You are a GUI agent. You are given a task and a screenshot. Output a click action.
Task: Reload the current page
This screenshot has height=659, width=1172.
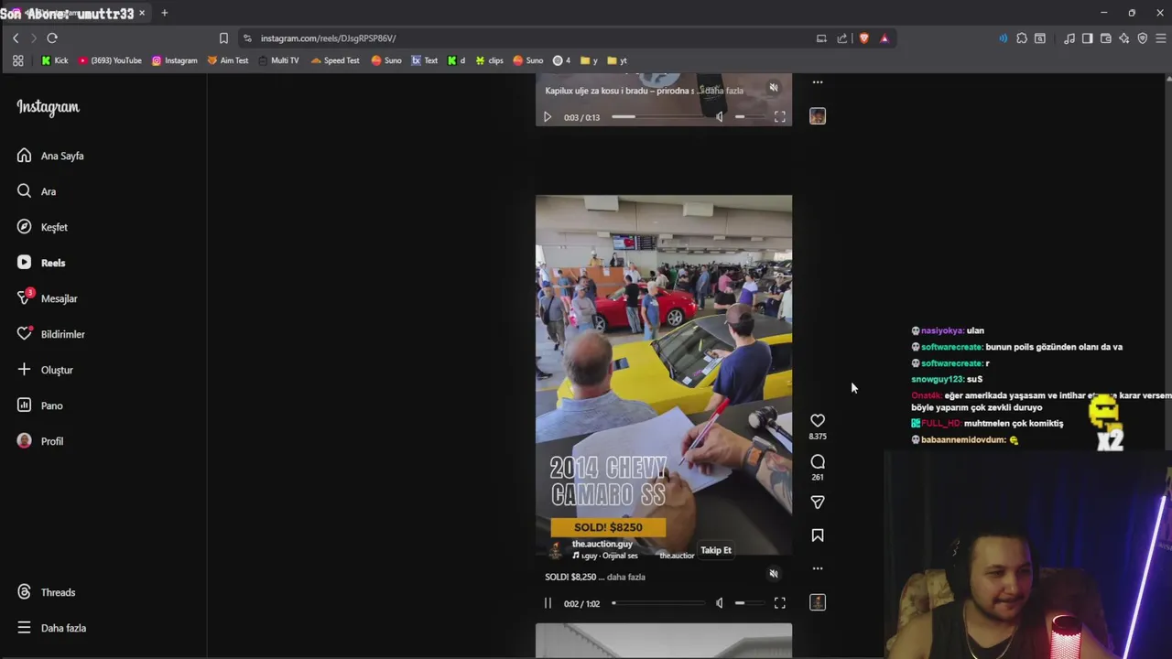click(52, 38)
